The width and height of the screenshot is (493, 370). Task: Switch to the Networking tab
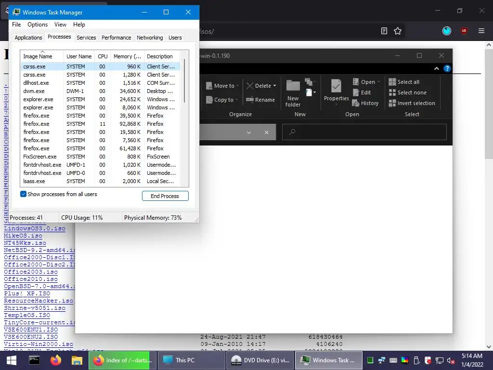pos(150,38)
